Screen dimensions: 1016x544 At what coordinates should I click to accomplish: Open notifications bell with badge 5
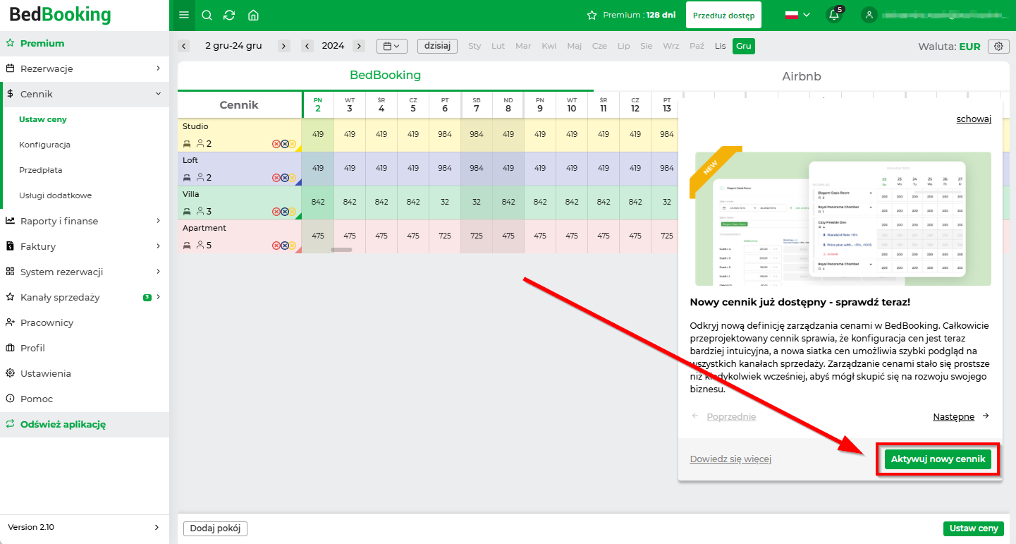pos(834,15)
